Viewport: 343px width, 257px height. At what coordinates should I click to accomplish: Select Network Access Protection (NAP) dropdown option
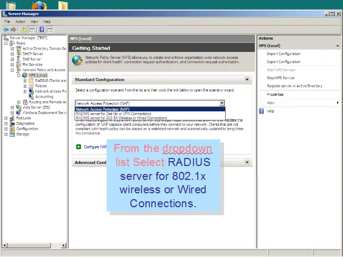click(x=150, y=109)
